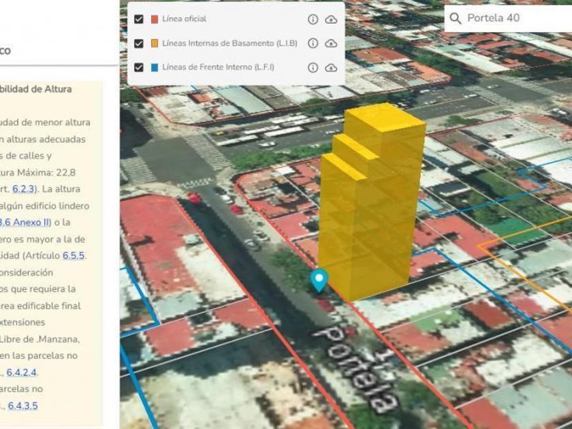572x429 pixels.
Task: Click the Línea oficial layer label
Action: 185,19
